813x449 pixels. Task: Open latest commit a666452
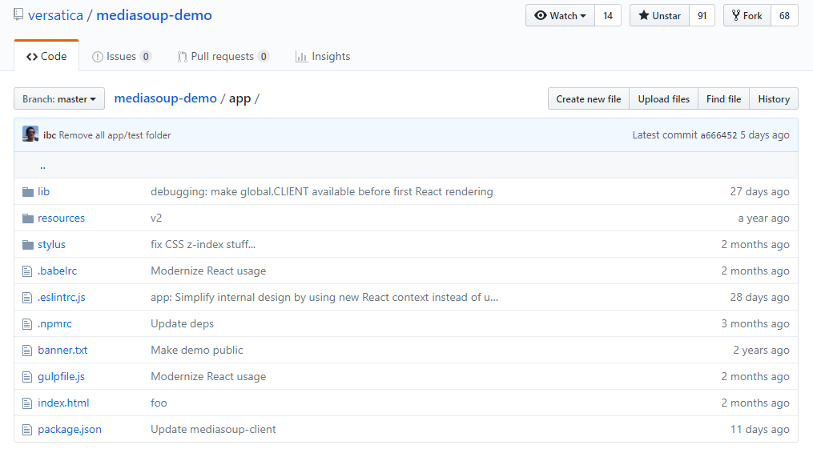[718, 135]
